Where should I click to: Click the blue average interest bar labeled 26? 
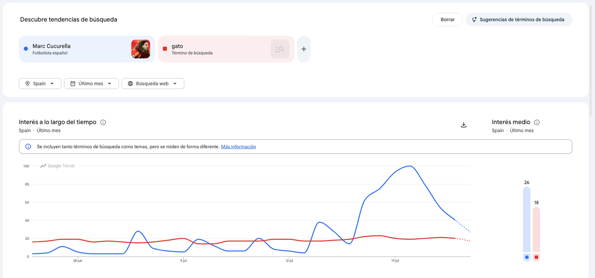(x=527, y=220)
